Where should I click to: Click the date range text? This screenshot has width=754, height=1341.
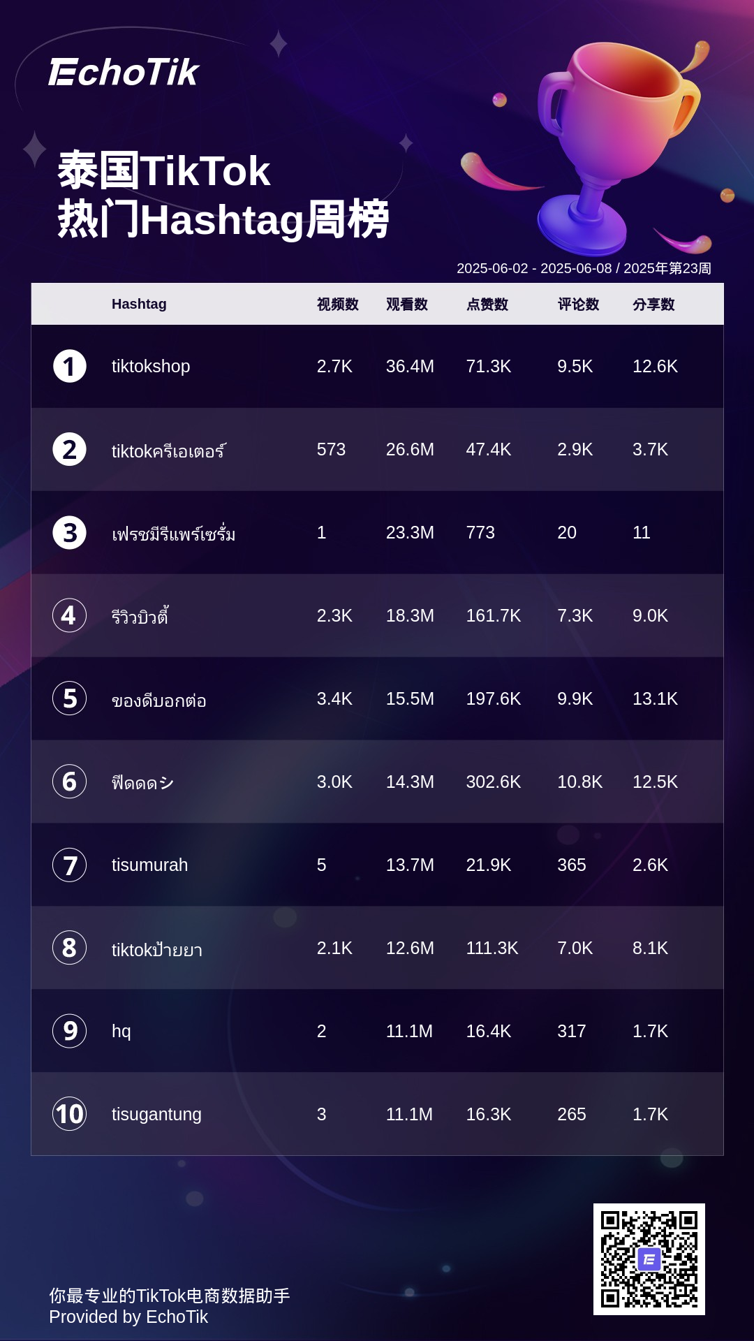pyautogui.click(x=584, y=269)
